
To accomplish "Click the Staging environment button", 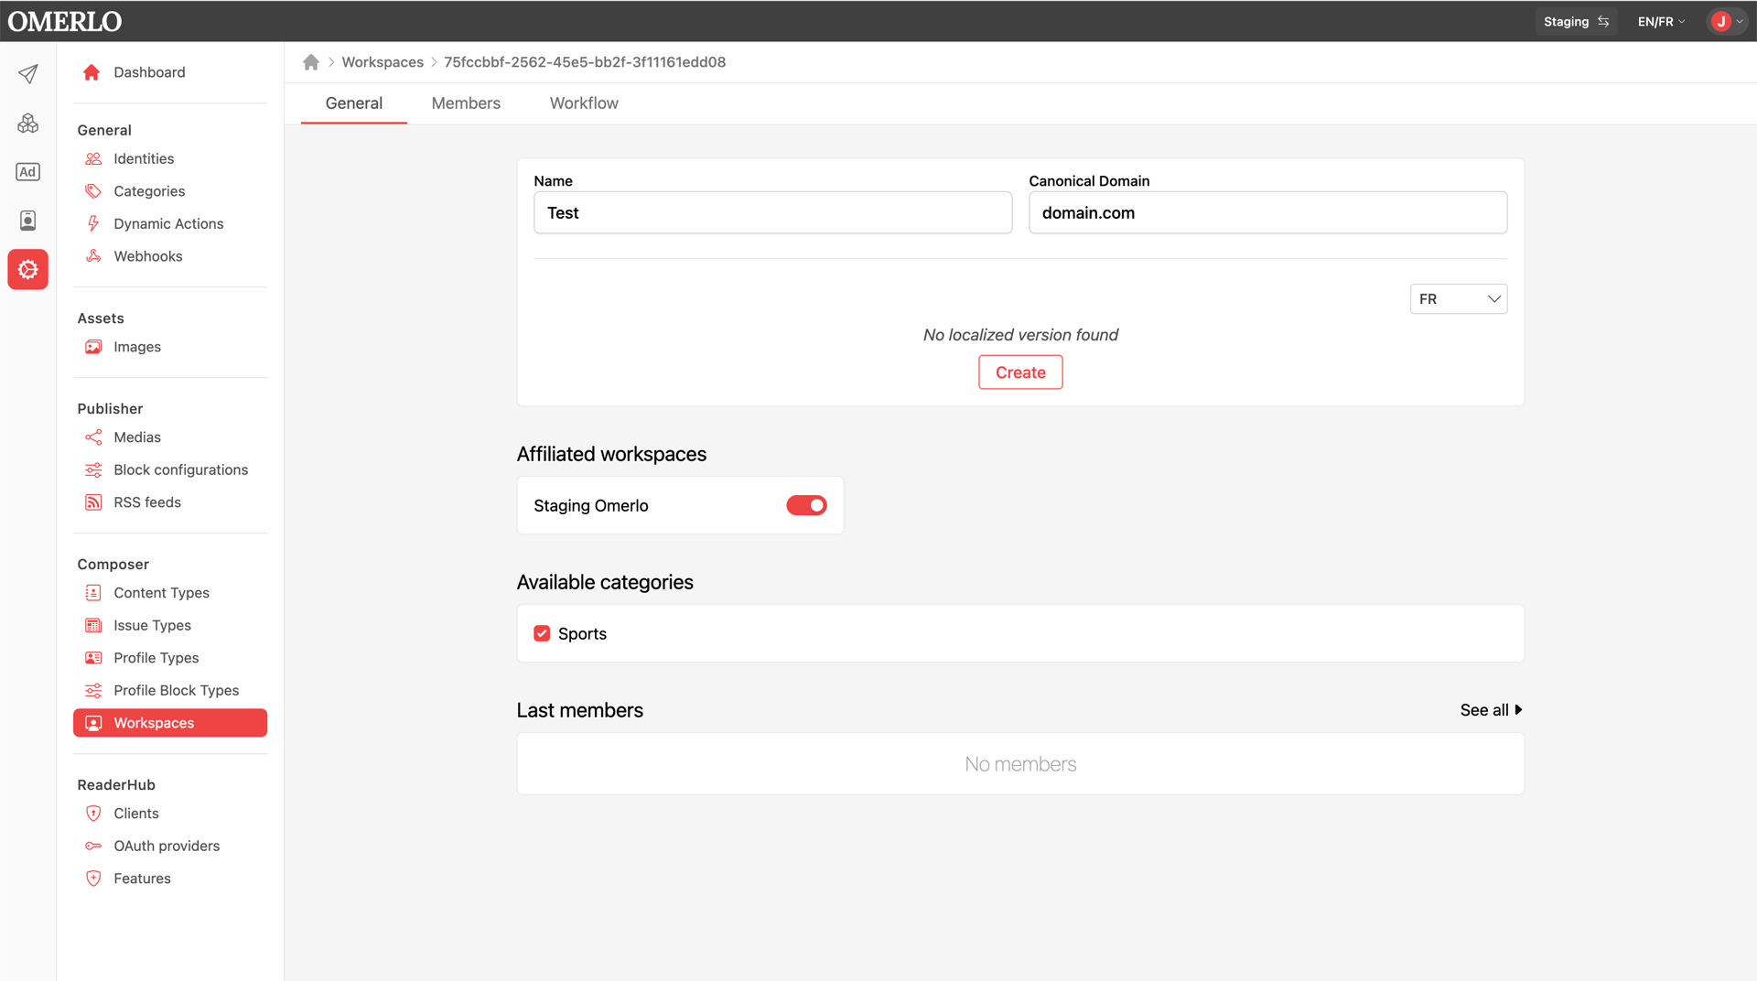I will coord(1576,22).
